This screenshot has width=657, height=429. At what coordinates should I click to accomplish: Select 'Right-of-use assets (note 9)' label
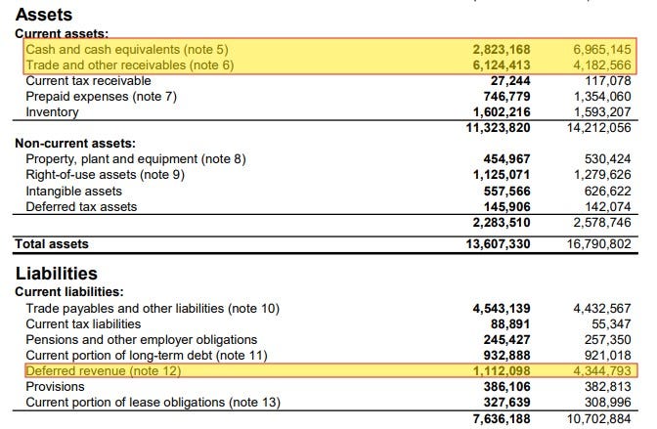[x=106, y=175]
